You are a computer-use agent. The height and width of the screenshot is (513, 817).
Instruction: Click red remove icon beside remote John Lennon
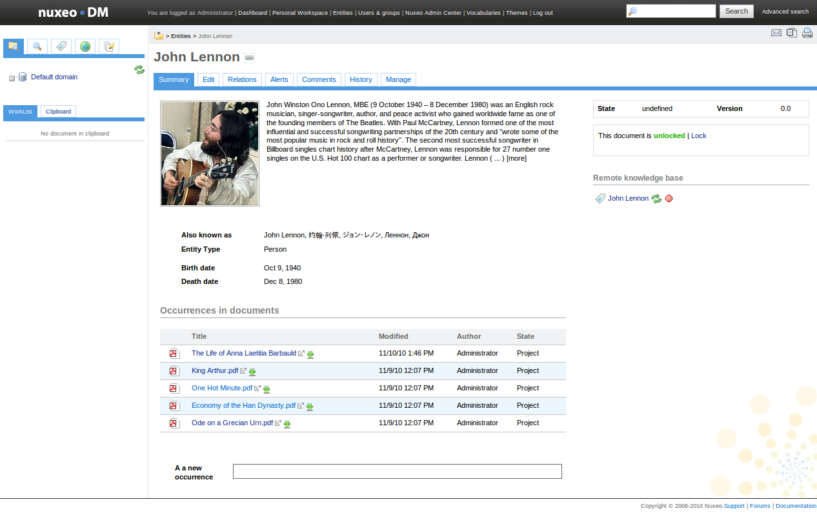click(669, 199)
